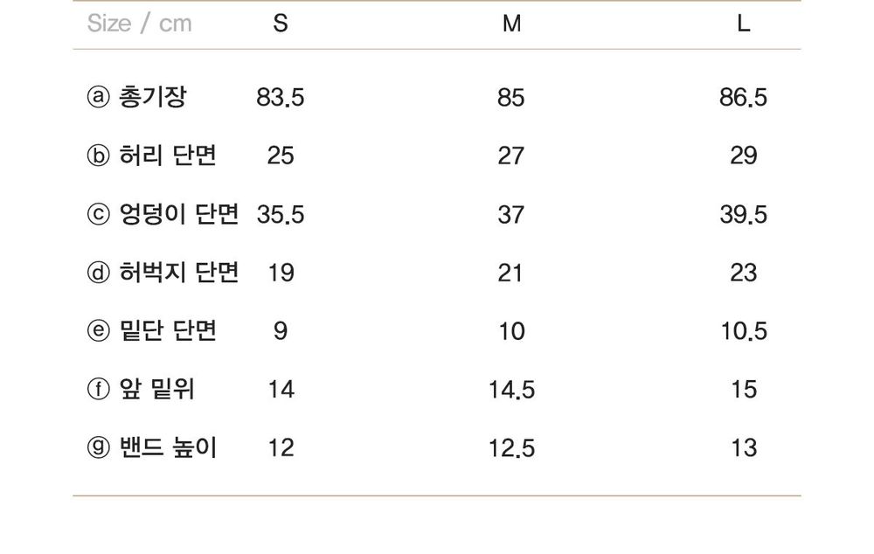Click the Size / cm header label

(x=139, y=24)
